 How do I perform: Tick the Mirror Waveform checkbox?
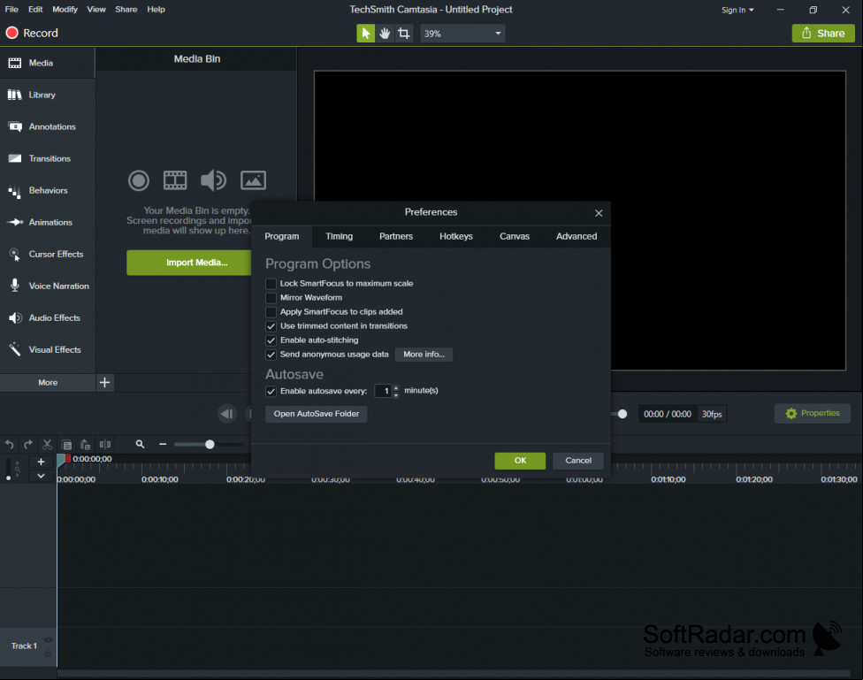tap(271, 298)
